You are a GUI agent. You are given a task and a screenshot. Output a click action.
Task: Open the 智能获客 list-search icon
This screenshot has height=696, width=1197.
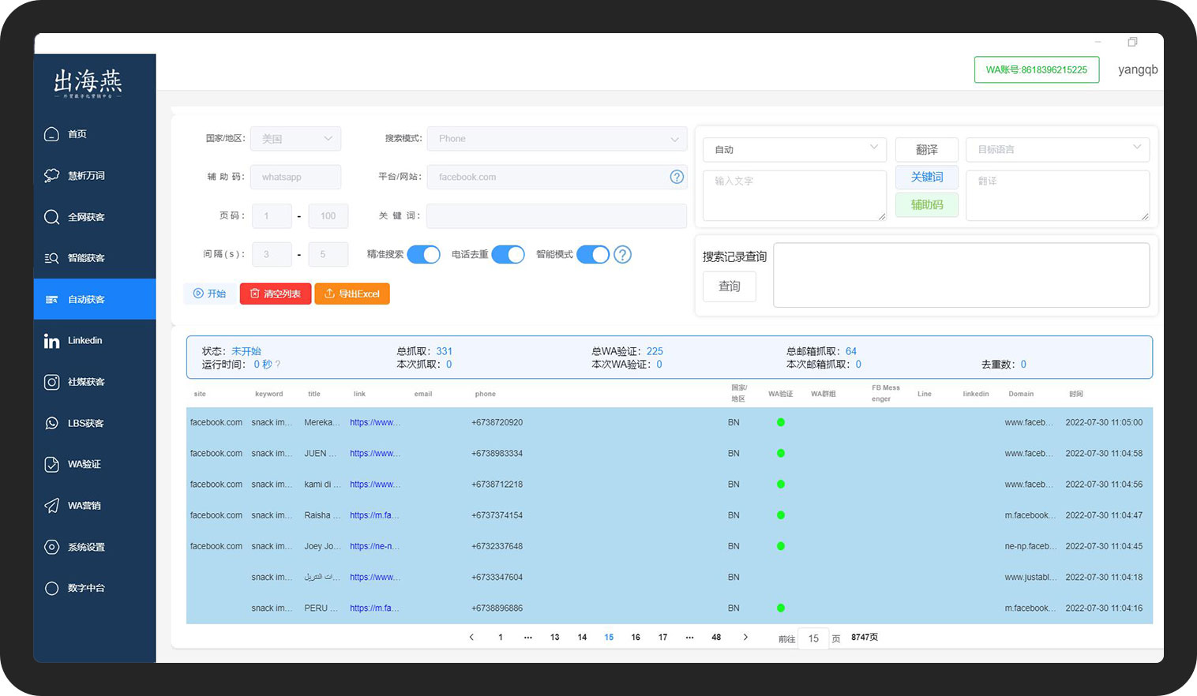(51, 258)
